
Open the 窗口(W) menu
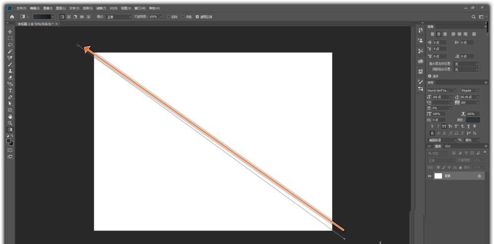(140, 8)
